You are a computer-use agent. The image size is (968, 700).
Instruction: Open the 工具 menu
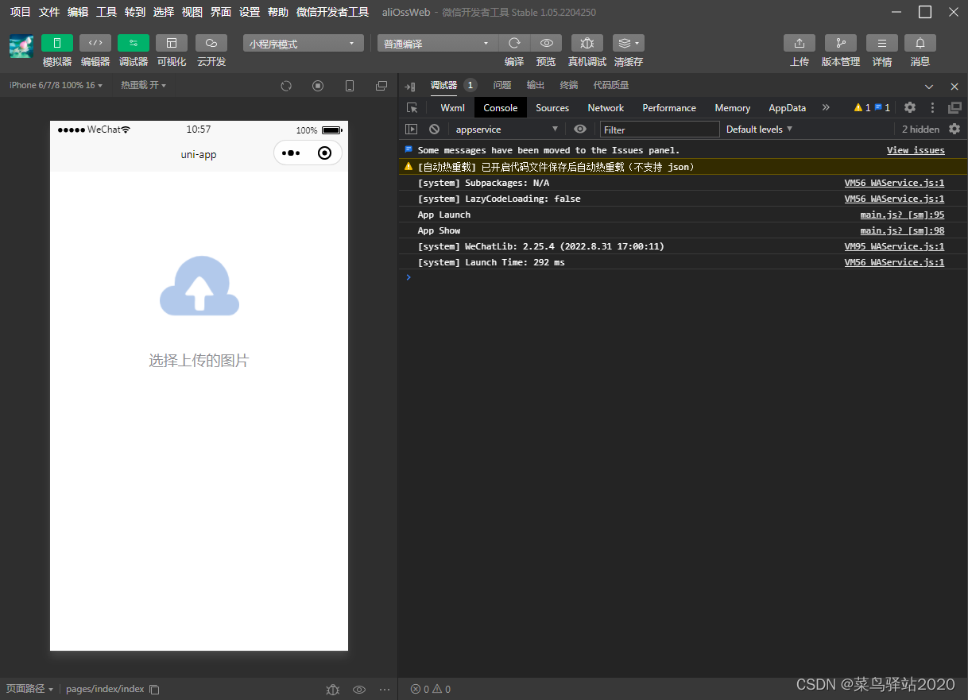[106, 12]
